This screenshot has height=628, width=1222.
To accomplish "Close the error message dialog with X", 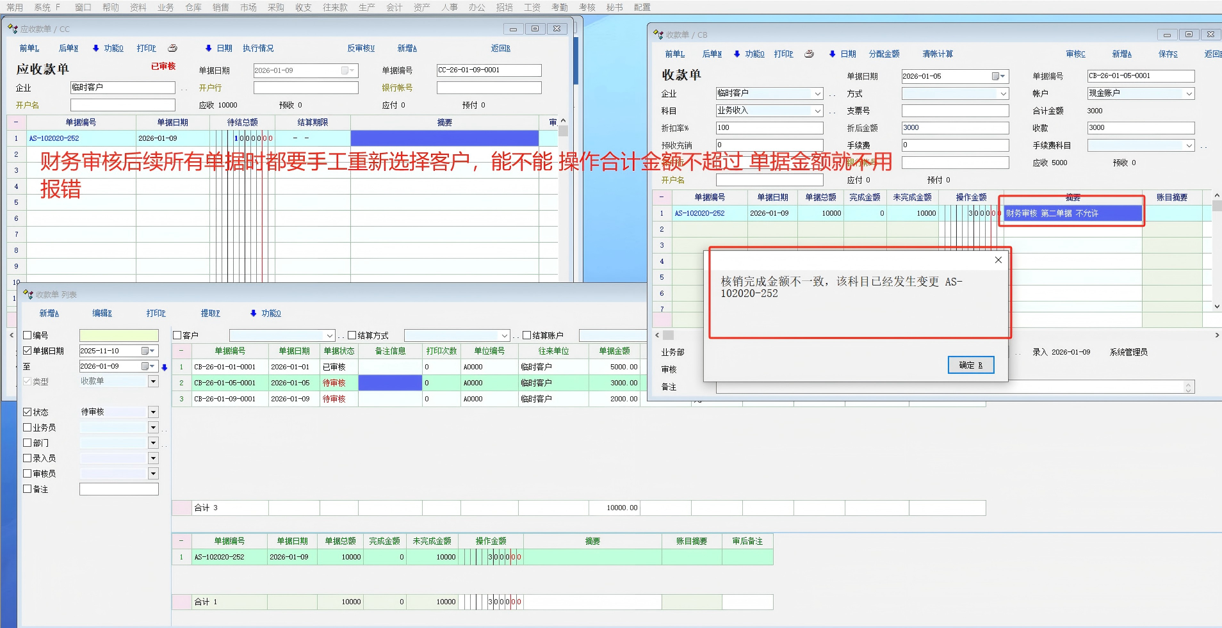I will (x=998, y=260).
